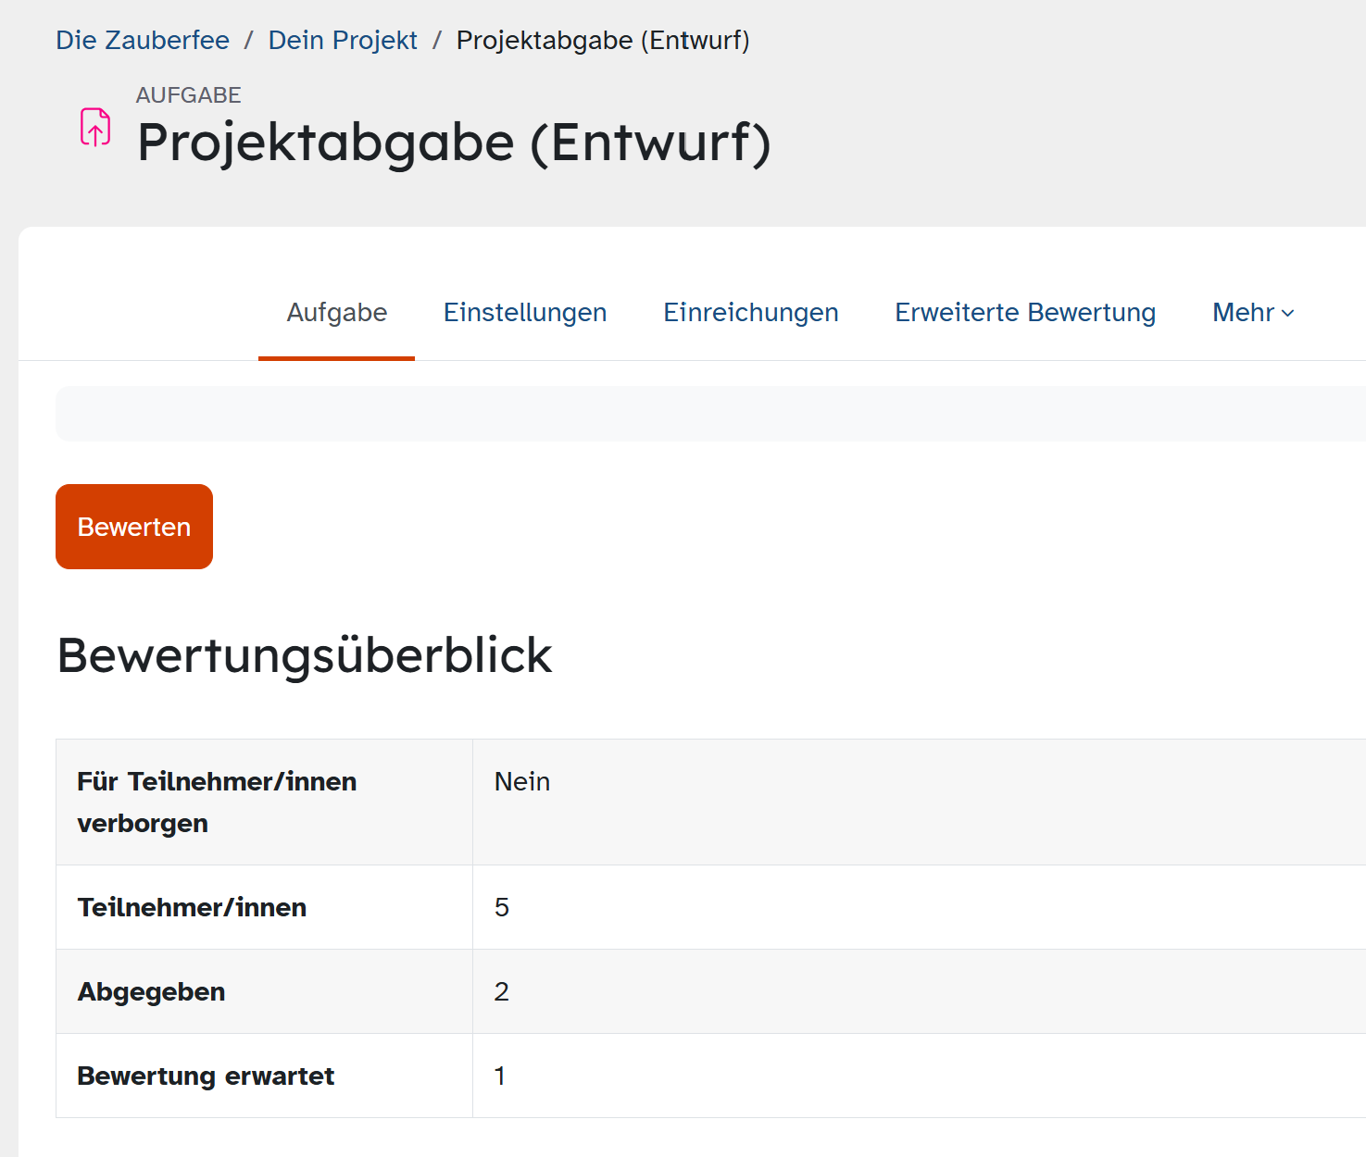
Task: Open the Erweiterte Bewertung tab
Action: click(1025, 313)
